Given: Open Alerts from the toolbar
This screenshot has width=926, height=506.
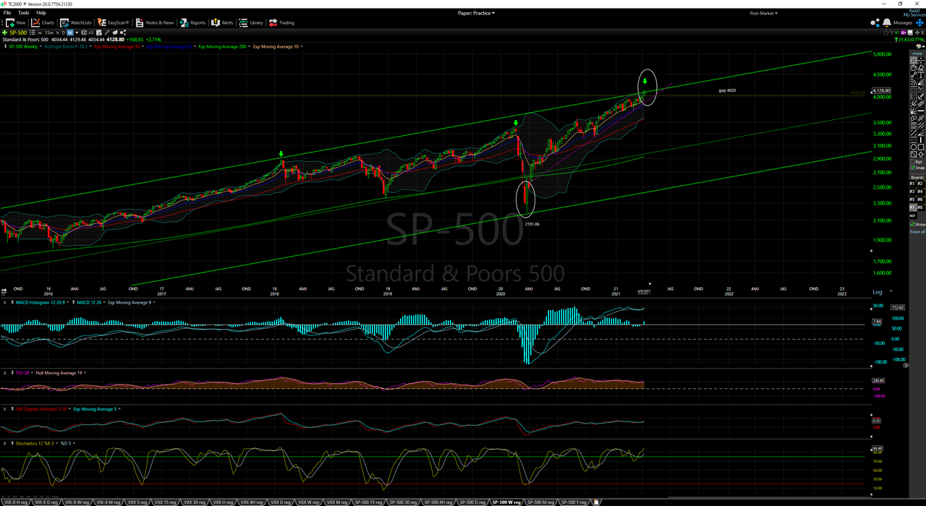Looking at the screenshot, I should coord(223,22).
